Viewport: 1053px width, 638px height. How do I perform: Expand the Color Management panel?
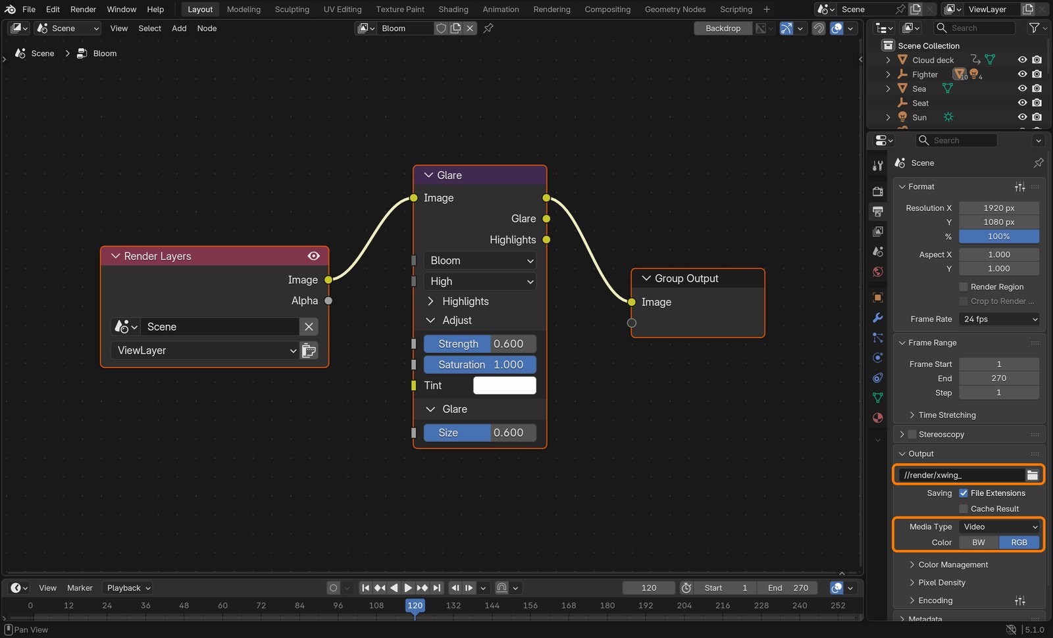click(x=953, y=565)
